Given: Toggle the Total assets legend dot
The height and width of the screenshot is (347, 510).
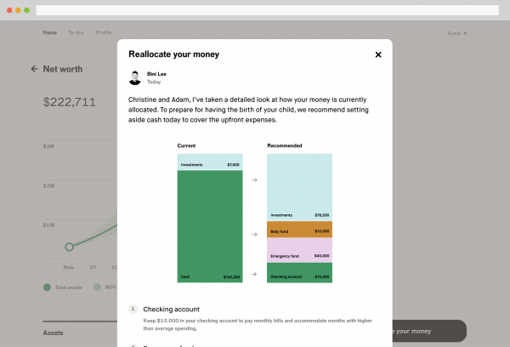Looking at the screenshot, I should [x=47, y=287].
